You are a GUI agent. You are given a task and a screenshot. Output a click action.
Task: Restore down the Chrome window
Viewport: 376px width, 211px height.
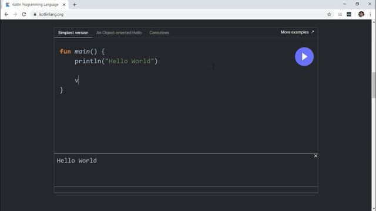[x=357, y=4]
